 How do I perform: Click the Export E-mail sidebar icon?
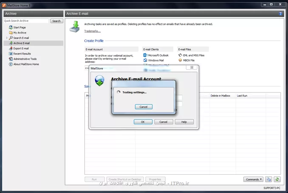pyautogui.click(x=11, y=48)
